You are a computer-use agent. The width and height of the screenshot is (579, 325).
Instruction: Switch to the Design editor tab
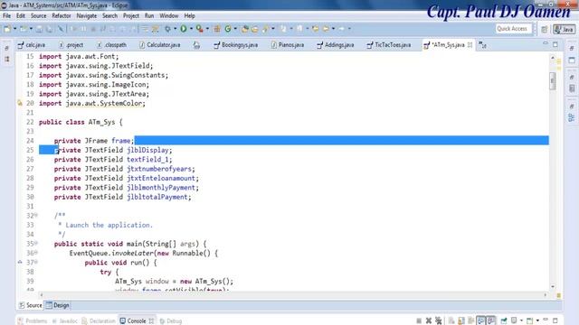click(58, 305)
